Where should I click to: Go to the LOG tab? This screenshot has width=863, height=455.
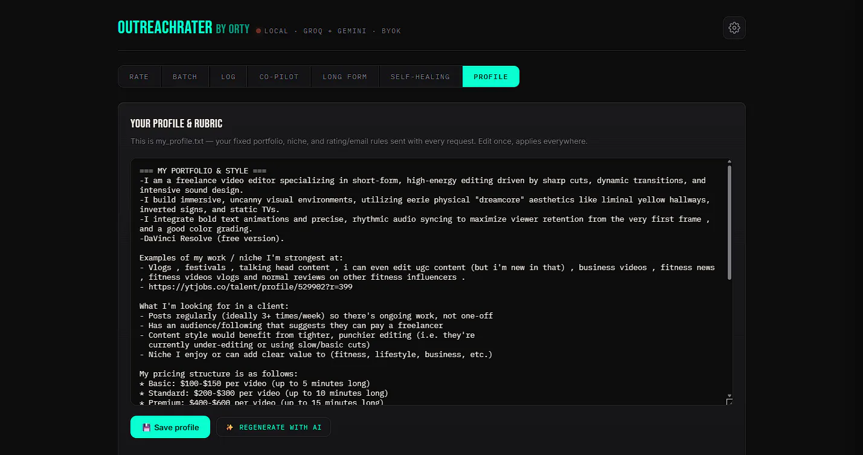click(228, 77)
